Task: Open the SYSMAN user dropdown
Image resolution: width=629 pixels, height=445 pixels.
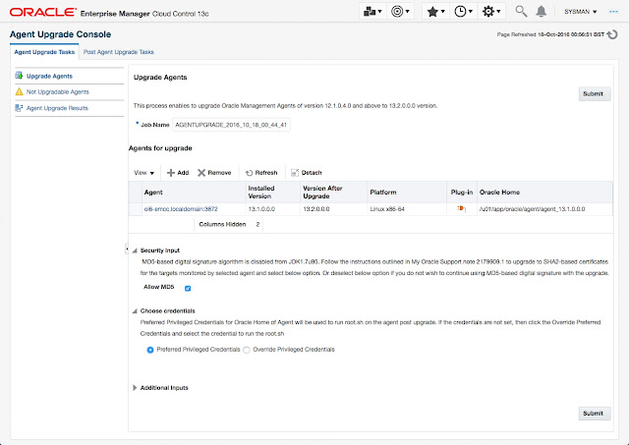Action: (581, 12)
